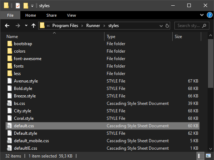This screenshot has width=214, height=160.
Task: Select the Breeze.style file icon
Action: point(10,96)
